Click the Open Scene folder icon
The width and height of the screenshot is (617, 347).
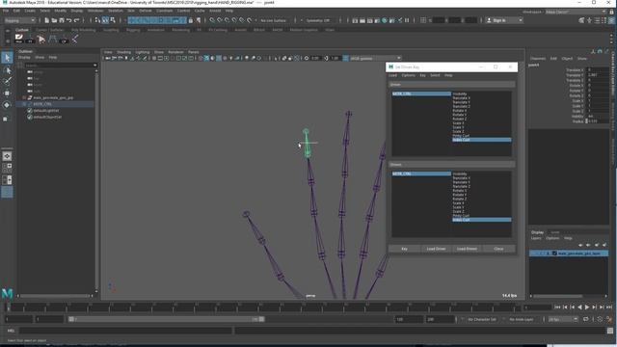coord(54,20)
